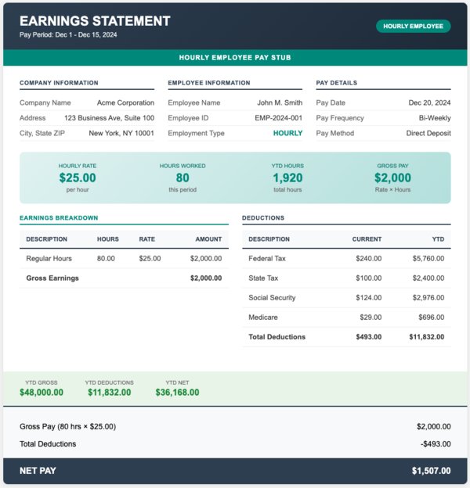Click Social Security current amount $124.00

(x=369, y=298)
